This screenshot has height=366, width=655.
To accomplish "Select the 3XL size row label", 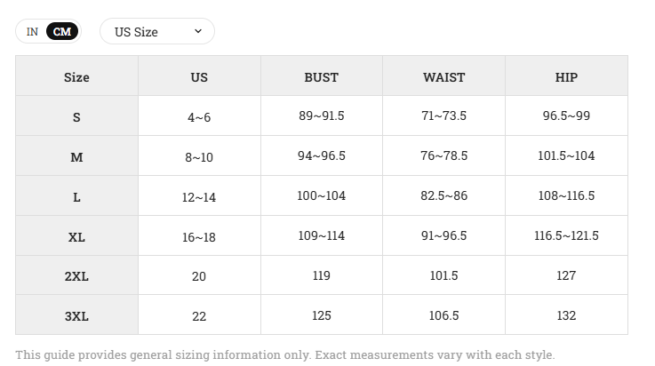I will [x=76, y=316].
